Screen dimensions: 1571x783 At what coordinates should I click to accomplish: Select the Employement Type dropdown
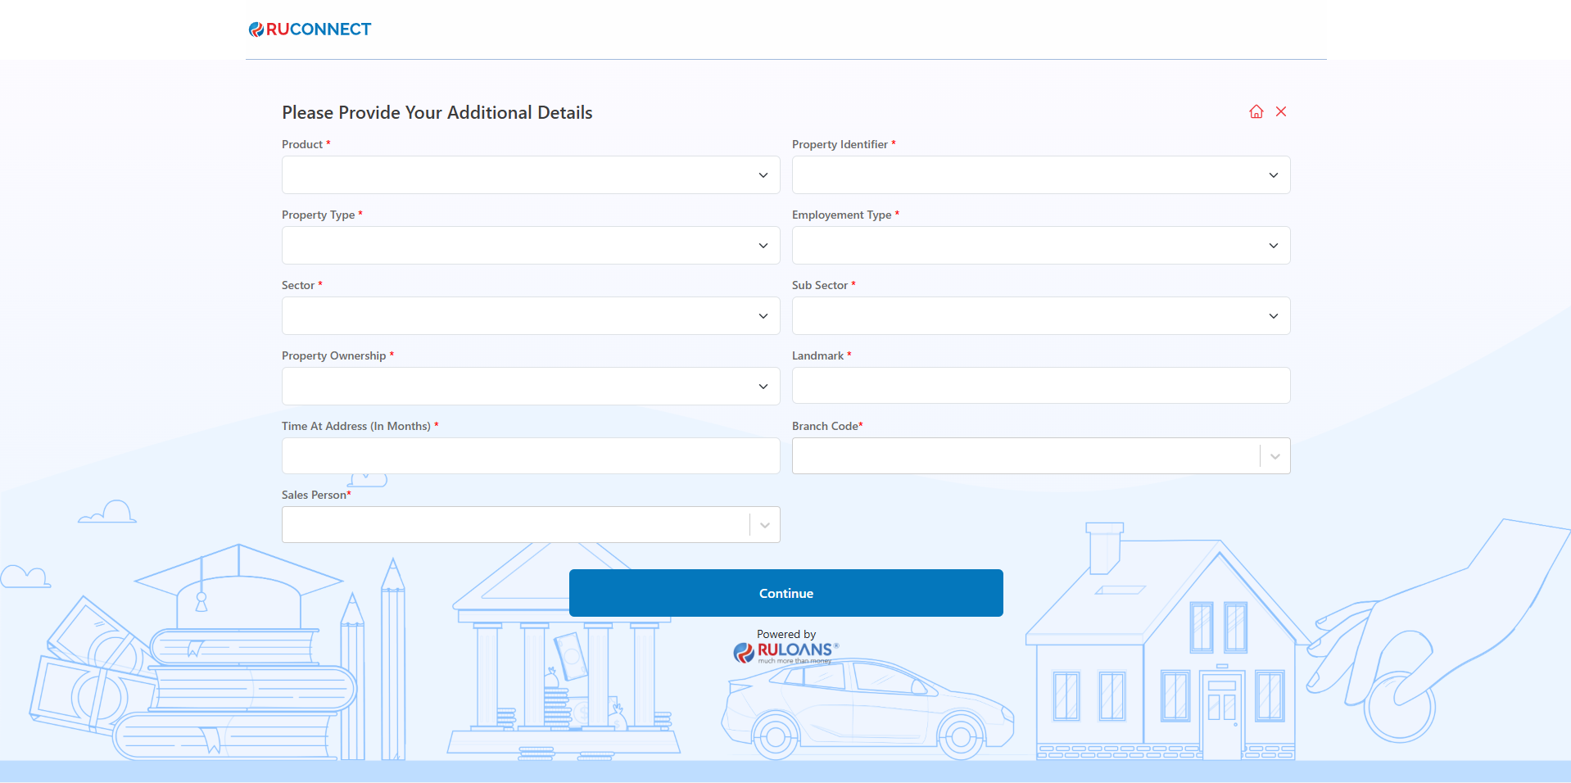[1040, 246]
